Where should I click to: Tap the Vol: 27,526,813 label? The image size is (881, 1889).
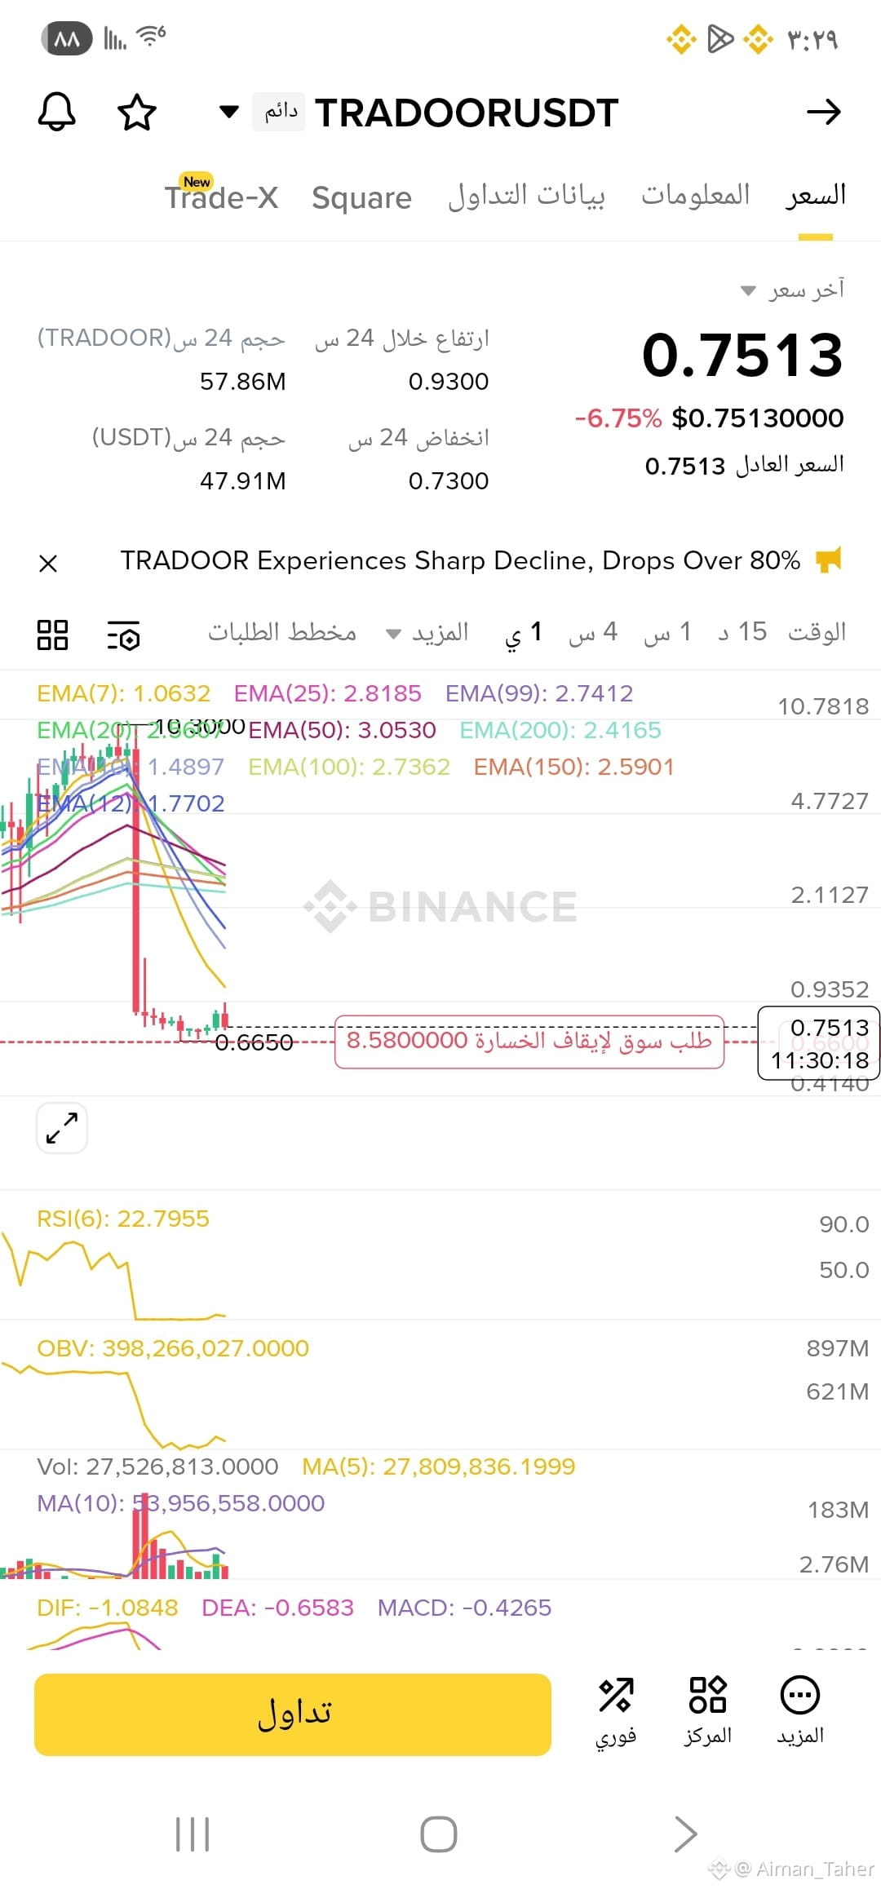pyautogui.click(x=157, y=1467)
